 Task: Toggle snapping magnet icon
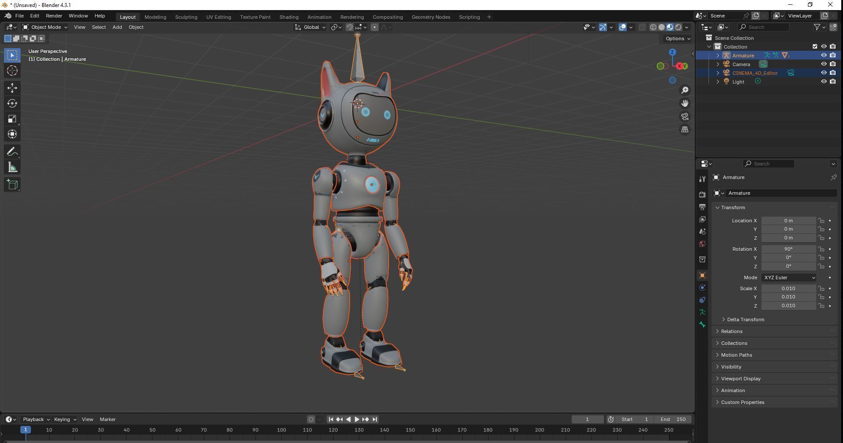[349, 27]
